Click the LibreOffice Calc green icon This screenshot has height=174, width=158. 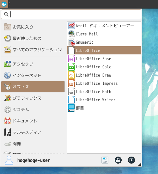(71, 67)
